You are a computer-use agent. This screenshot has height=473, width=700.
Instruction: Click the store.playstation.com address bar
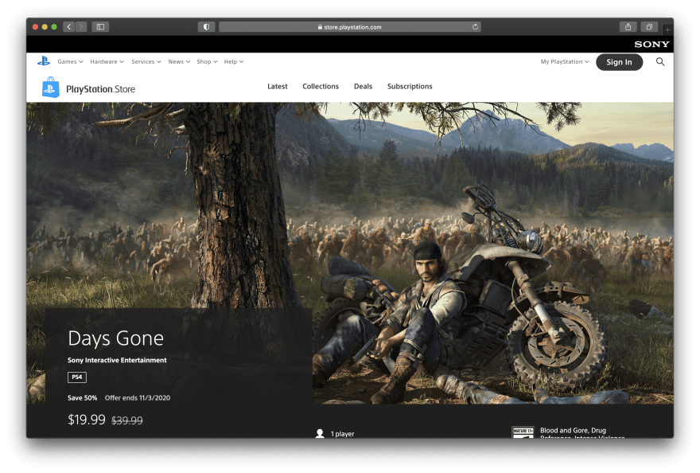(x=349, y=27)
